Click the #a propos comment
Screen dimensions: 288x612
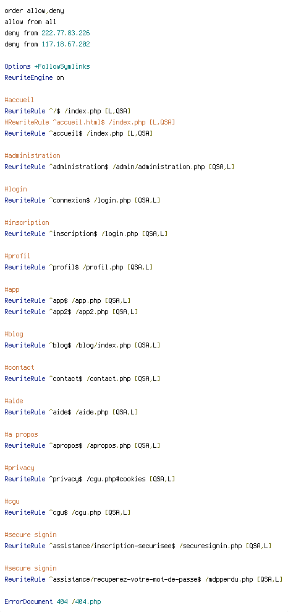pos(22,434)
